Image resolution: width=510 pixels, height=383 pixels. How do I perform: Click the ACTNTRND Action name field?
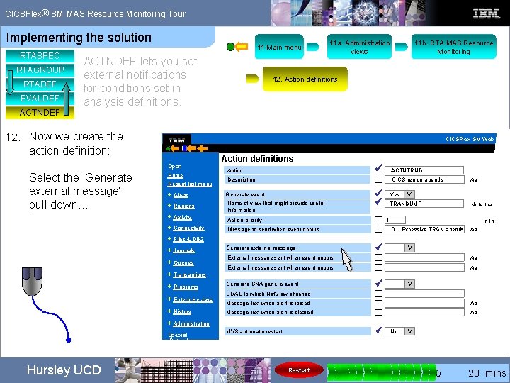424,170
